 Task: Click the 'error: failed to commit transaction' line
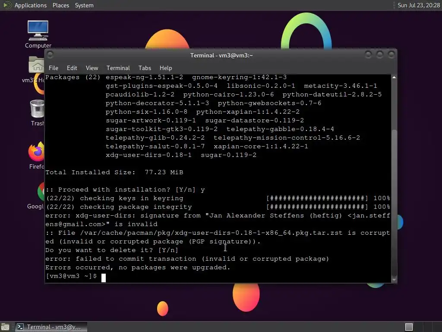(x=187, y=259)
